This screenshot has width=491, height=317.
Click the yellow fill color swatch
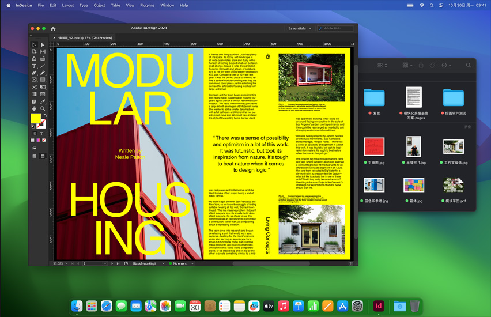pyautogui.click(x=35, y=119)
